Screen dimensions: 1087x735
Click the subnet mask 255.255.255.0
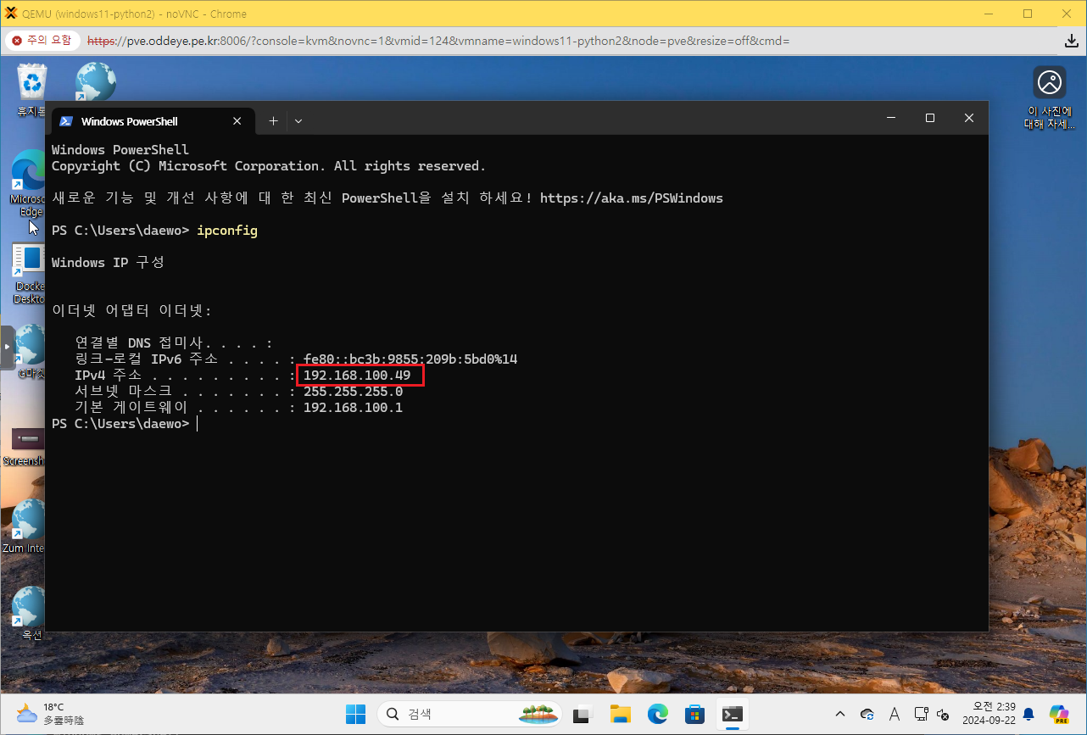pos(353,392)
